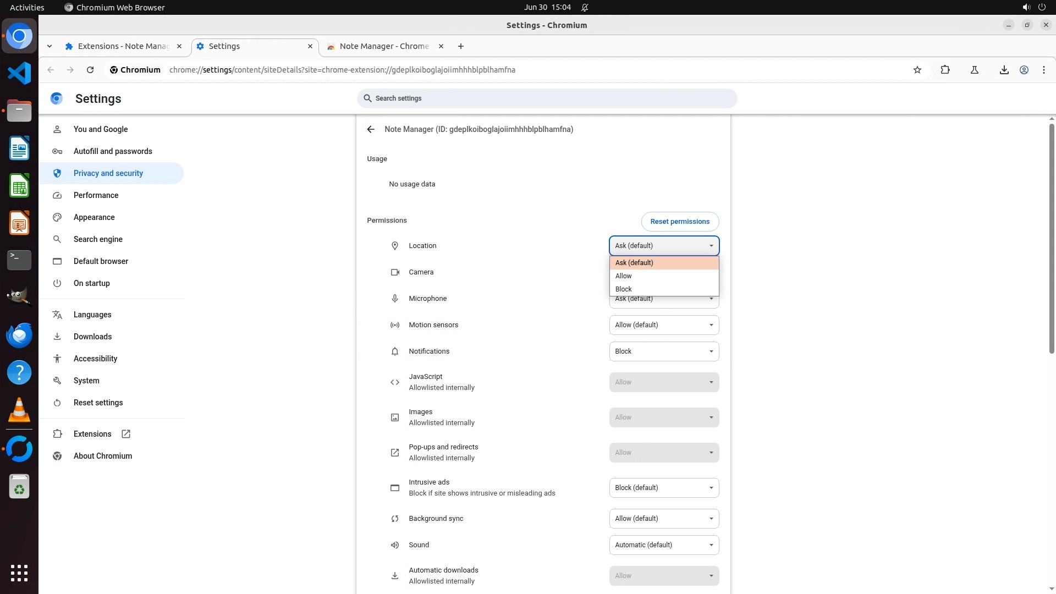The height and width of the screenshot is (594, 1056).
Task: Open the Downloads toolbar icon
Action: point(1004,70)
